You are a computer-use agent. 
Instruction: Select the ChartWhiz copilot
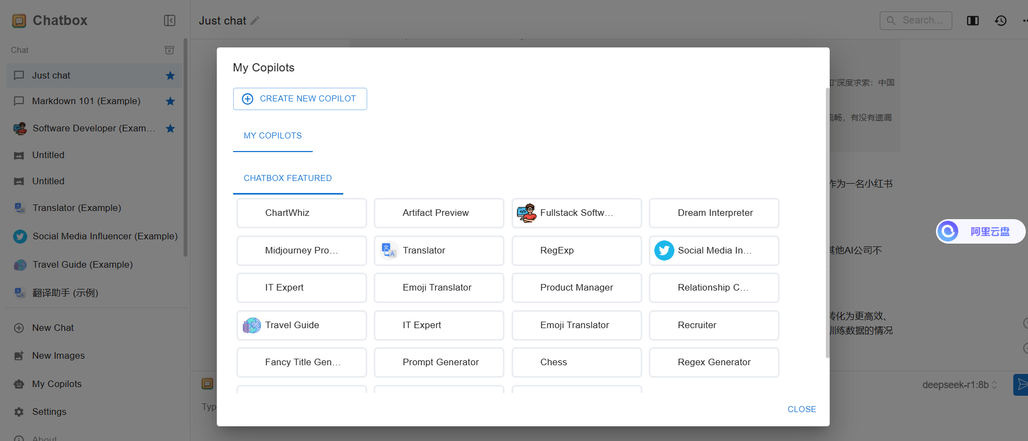click(x=302, y=213)
